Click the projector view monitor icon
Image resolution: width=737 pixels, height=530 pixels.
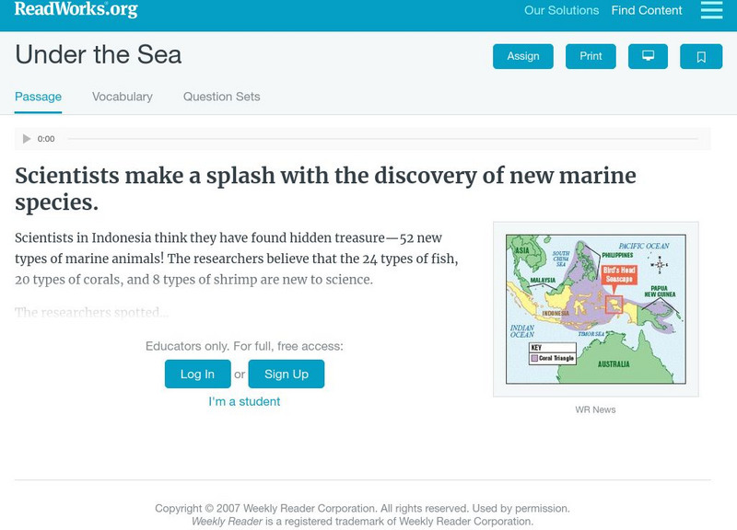[648, 56]
